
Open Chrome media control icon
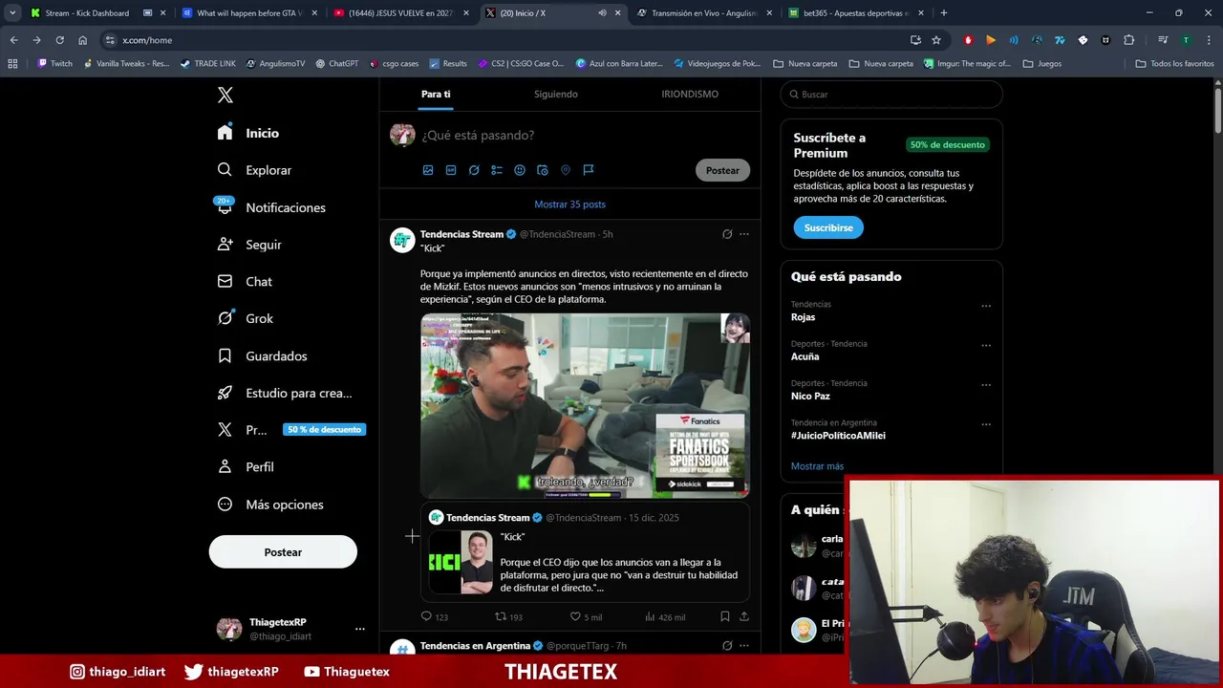1163,40
